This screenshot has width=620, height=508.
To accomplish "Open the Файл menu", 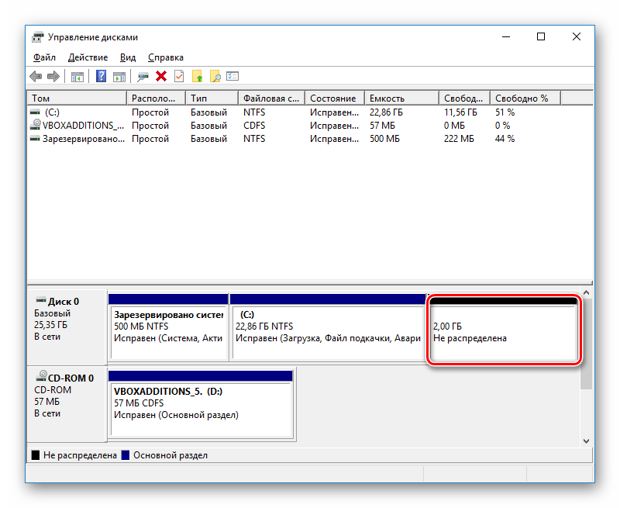I will point(44,57).
